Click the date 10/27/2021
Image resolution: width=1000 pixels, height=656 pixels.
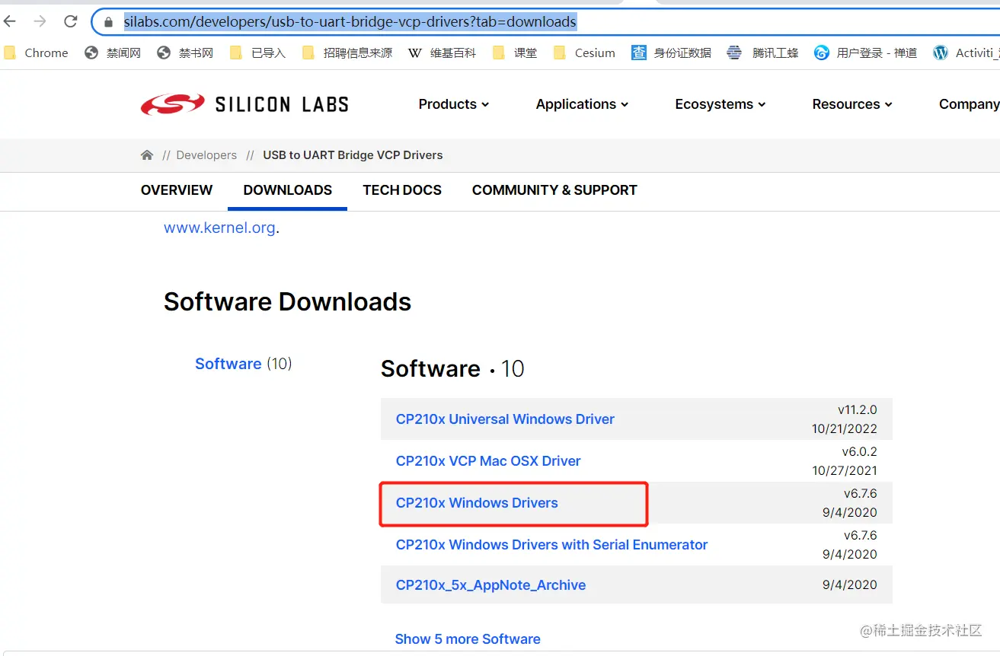pyautogui.click(x=844, y=470)
